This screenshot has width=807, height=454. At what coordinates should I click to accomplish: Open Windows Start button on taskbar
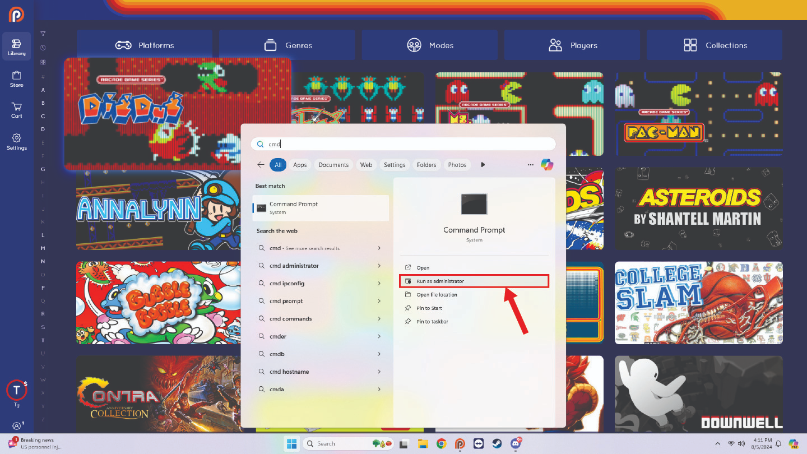point(292,444)
